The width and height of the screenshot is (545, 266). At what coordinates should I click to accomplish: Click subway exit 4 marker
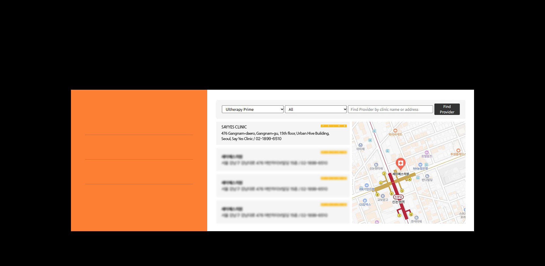[x=410, y=179]
